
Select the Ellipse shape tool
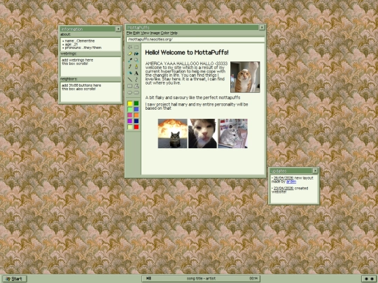pyautogui.click(x=129, y=93)
